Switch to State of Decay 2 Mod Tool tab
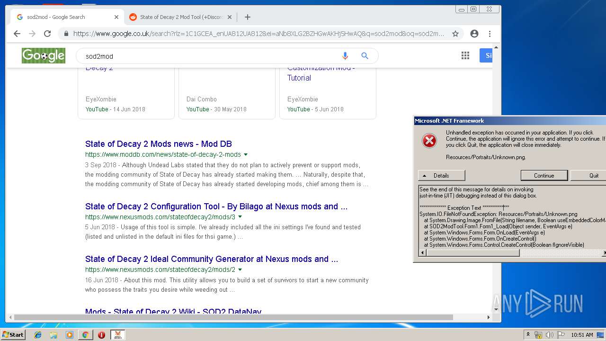The width and height of the screenshot is (606, 341). (180, 17)
